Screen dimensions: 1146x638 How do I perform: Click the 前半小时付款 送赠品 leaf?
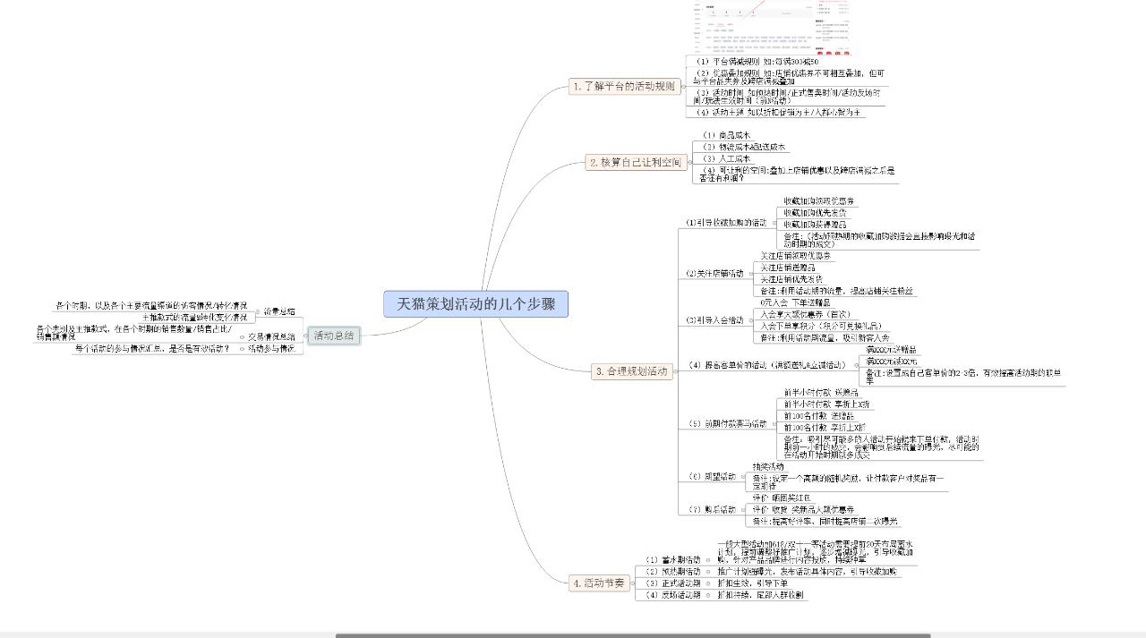[820, 393]
